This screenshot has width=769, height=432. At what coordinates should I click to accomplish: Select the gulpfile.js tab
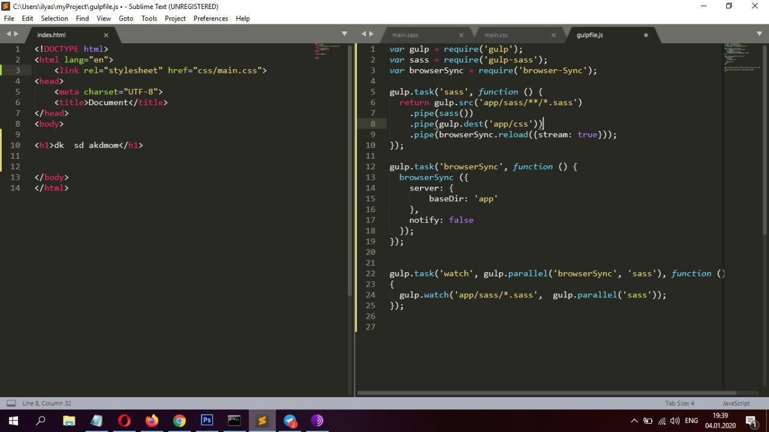(590, 35)
